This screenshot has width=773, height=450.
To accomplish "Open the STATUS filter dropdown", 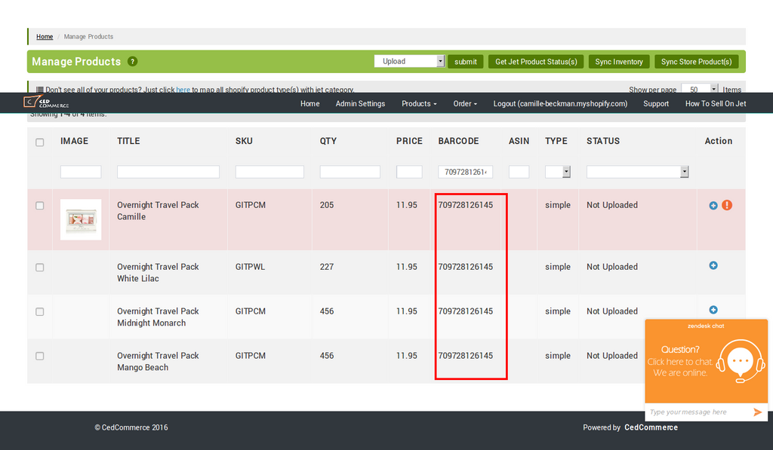I will [637, 172].
